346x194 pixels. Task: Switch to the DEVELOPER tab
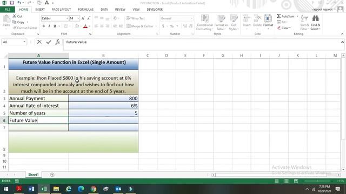coord(155,10)
